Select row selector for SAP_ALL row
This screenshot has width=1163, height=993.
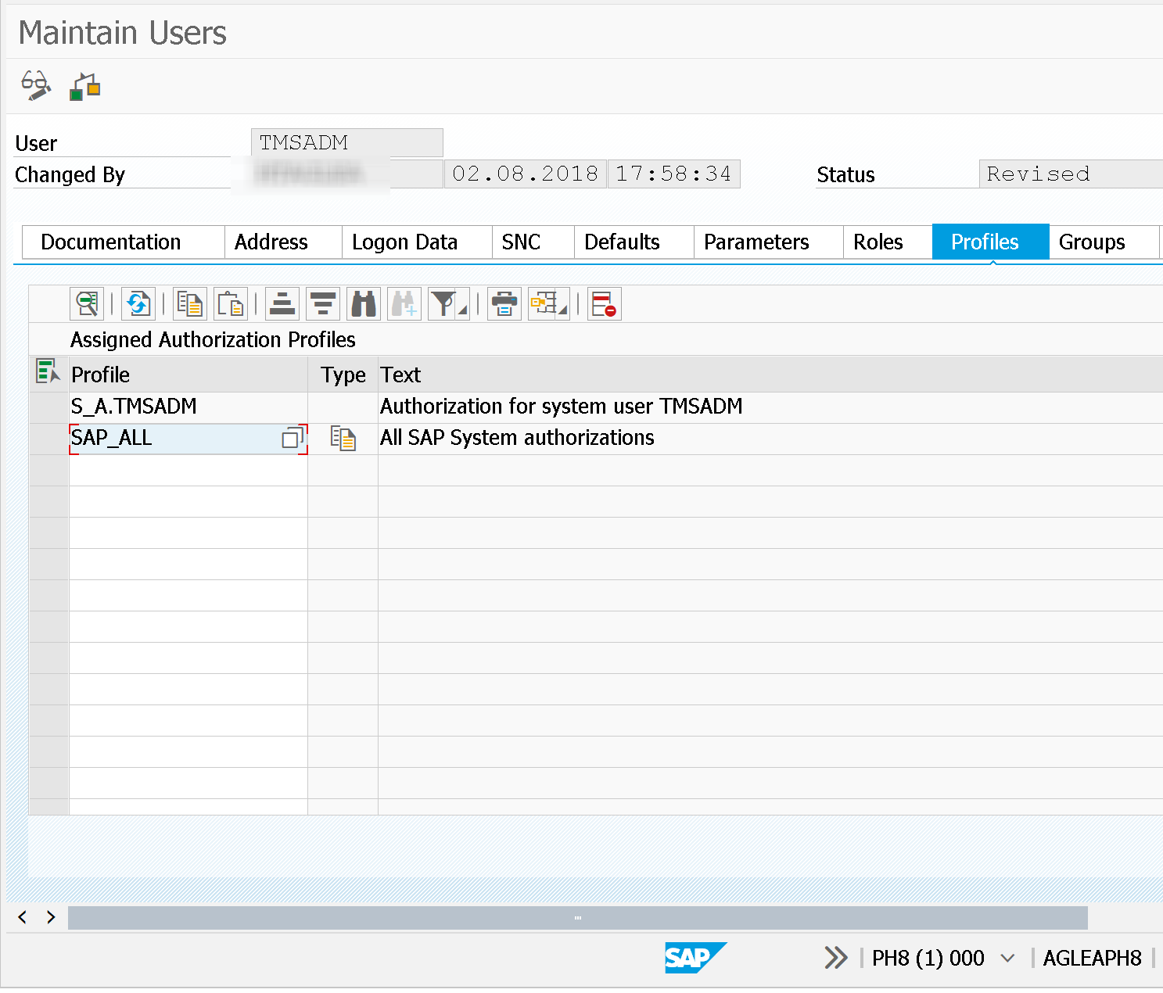pos(48,439)
